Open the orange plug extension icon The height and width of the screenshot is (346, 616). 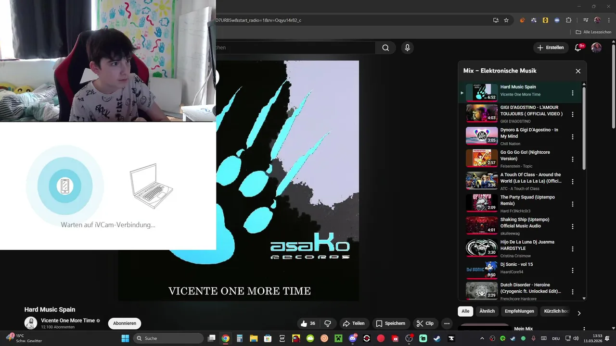coord(522,20)
